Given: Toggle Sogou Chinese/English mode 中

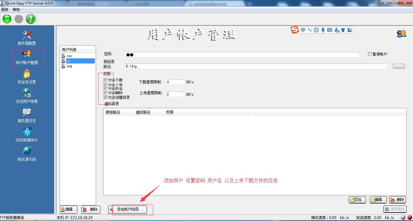Looking at the screenshot, I should [303, 30].
